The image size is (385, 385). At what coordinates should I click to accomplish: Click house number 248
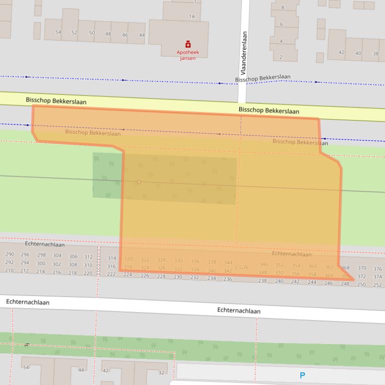345,284
